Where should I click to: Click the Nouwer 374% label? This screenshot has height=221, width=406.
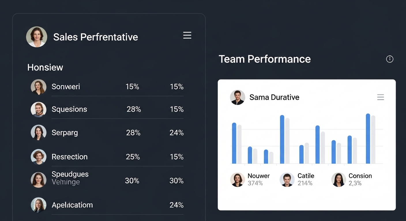[x=259, y=180]
